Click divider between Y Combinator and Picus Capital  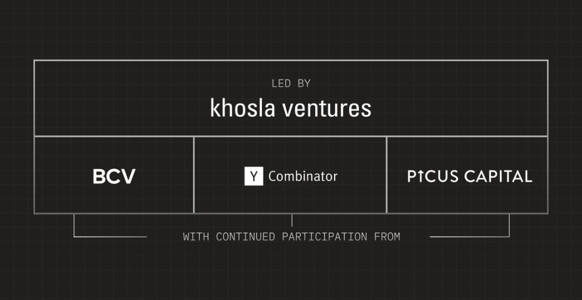click(x=386, y=175)
